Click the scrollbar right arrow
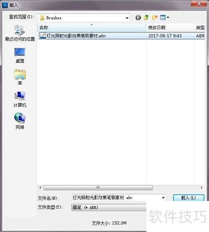209x232 pixels. [201, 188]
